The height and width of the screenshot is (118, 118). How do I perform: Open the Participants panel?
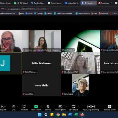coord(3,108)
